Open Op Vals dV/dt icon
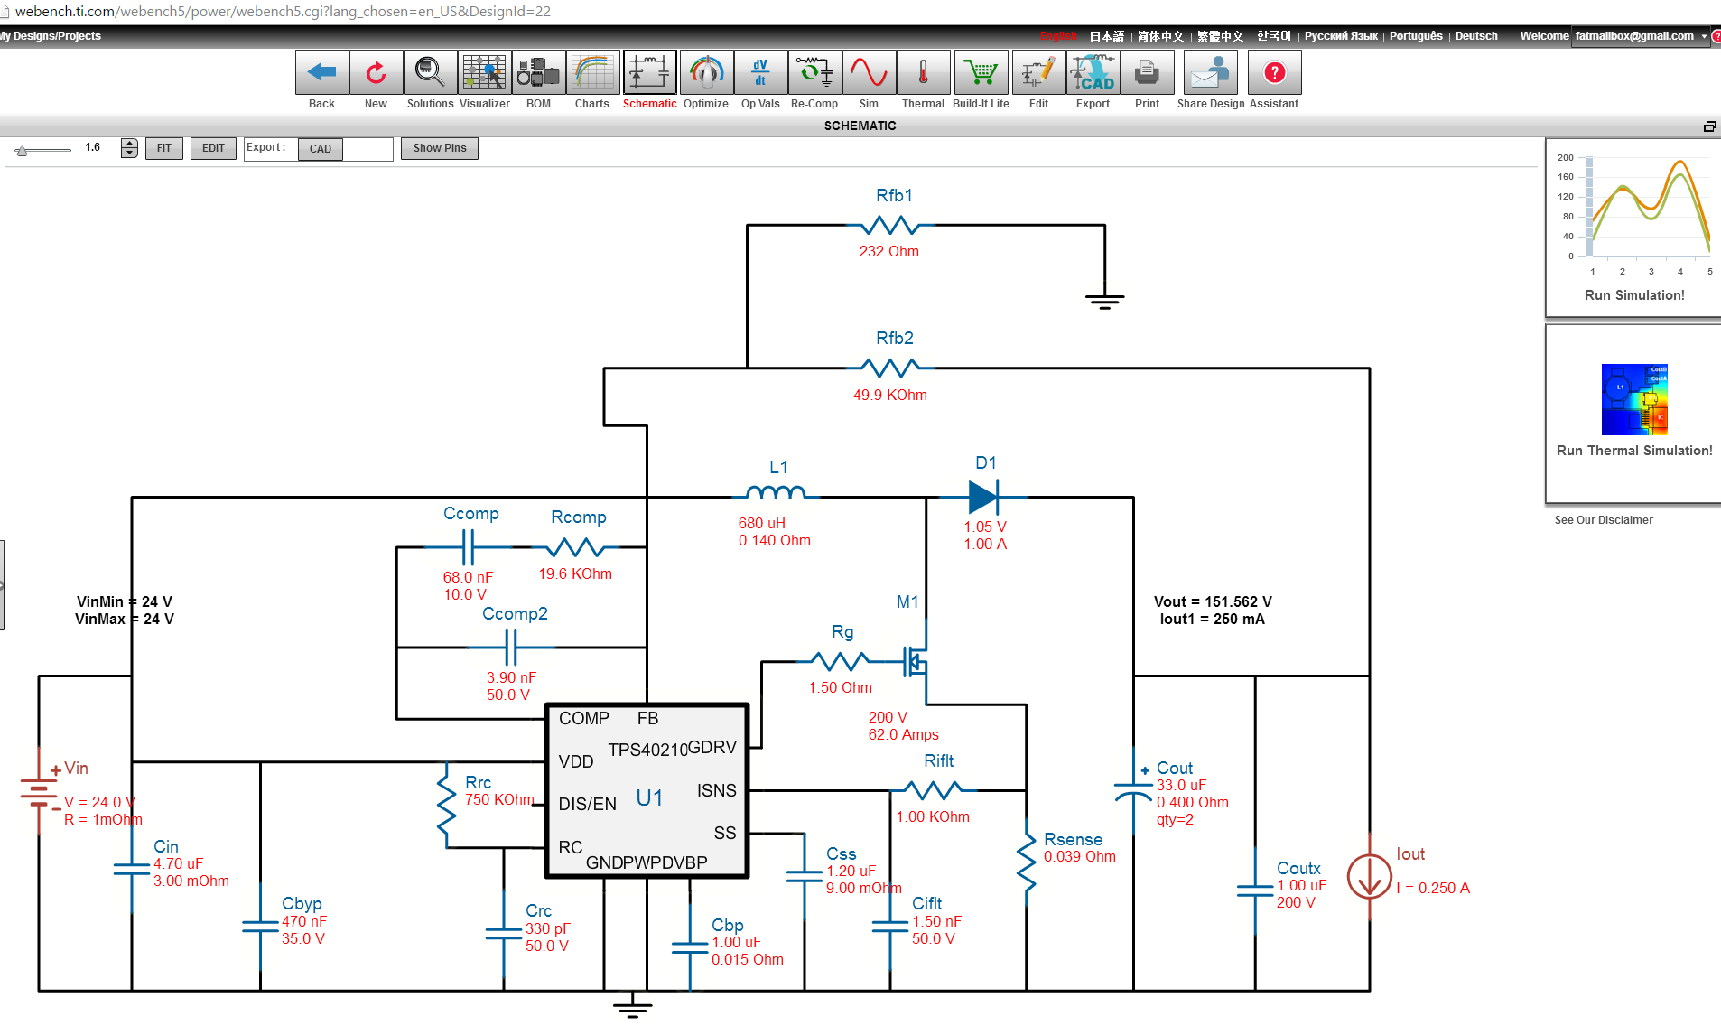 point(760,72)
